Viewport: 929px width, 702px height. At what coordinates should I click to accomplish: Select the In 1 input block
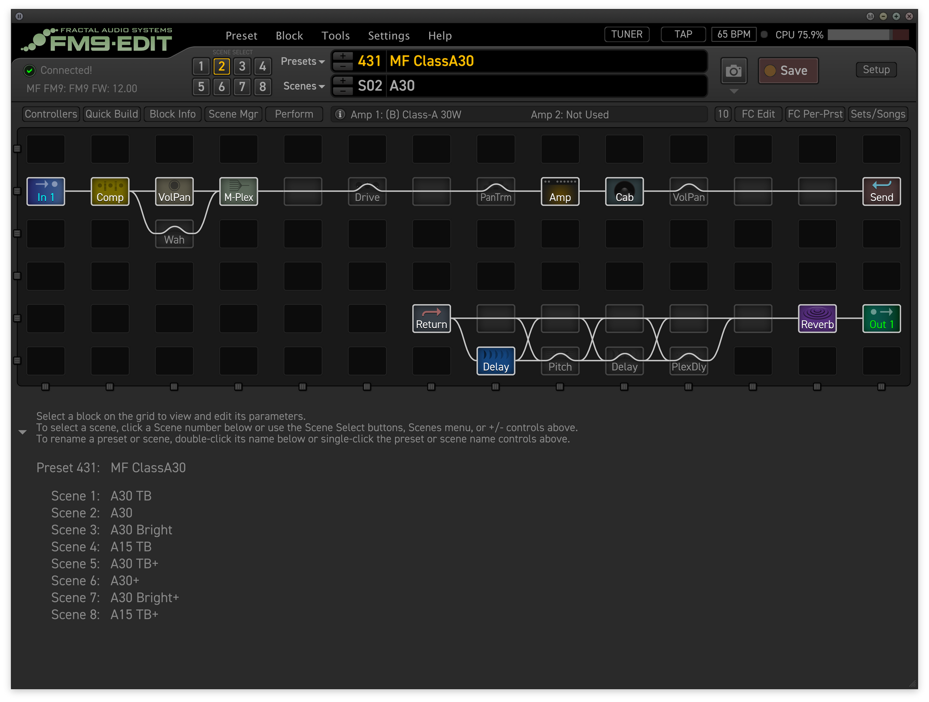point(46,191)
